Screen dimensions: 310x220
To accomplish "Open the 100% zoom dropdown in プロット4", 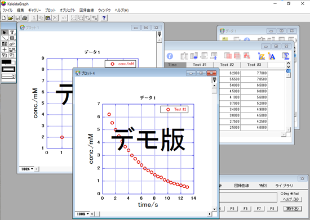I will (x=83, y=214).
